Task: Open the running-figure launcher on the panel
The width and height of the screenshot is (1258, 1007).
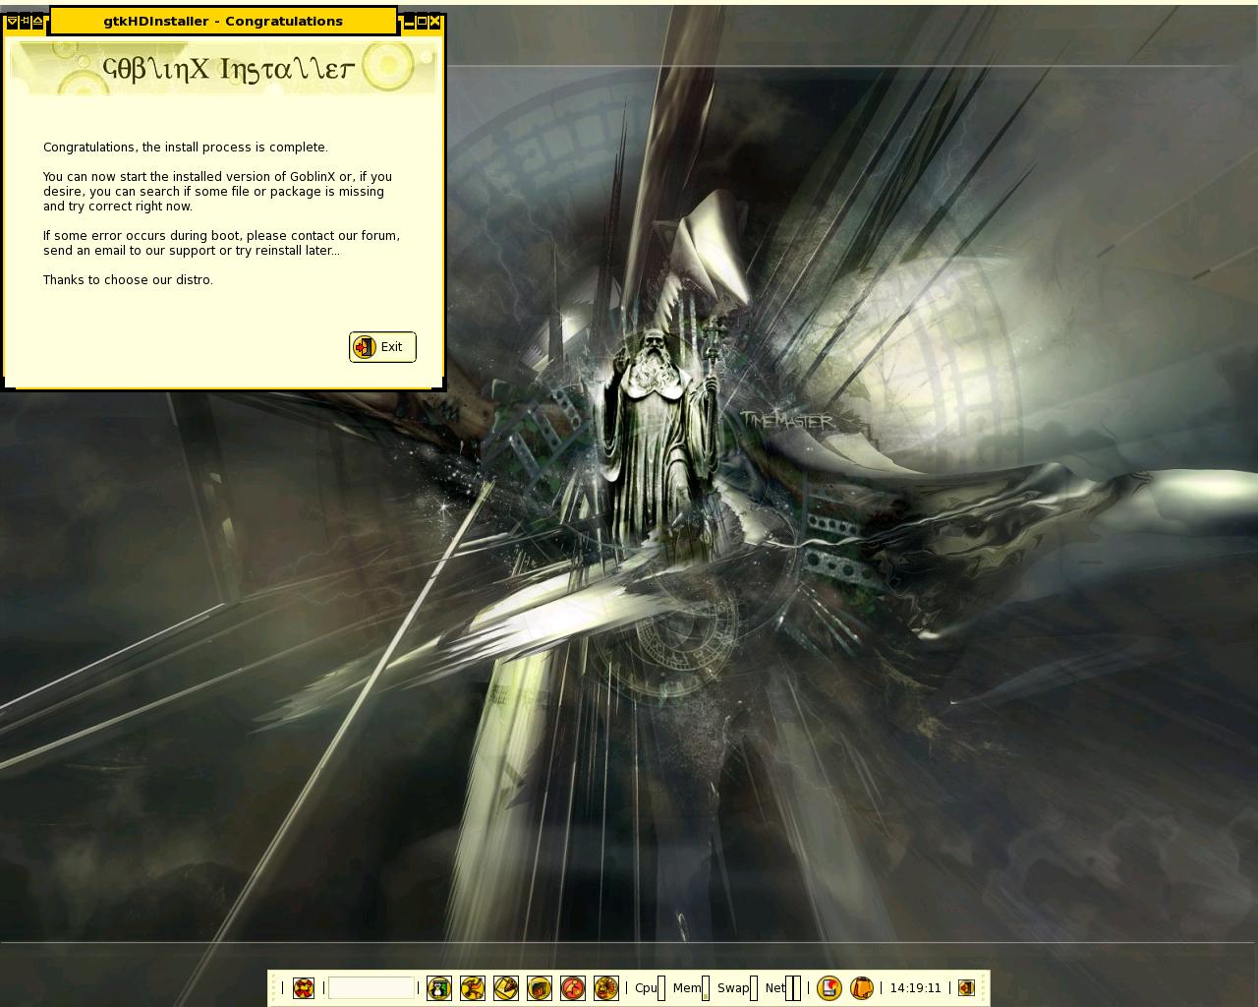Action: 472,988
